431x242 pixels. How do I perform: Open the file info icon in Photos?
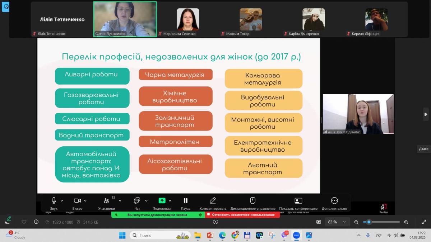(36, 222)
